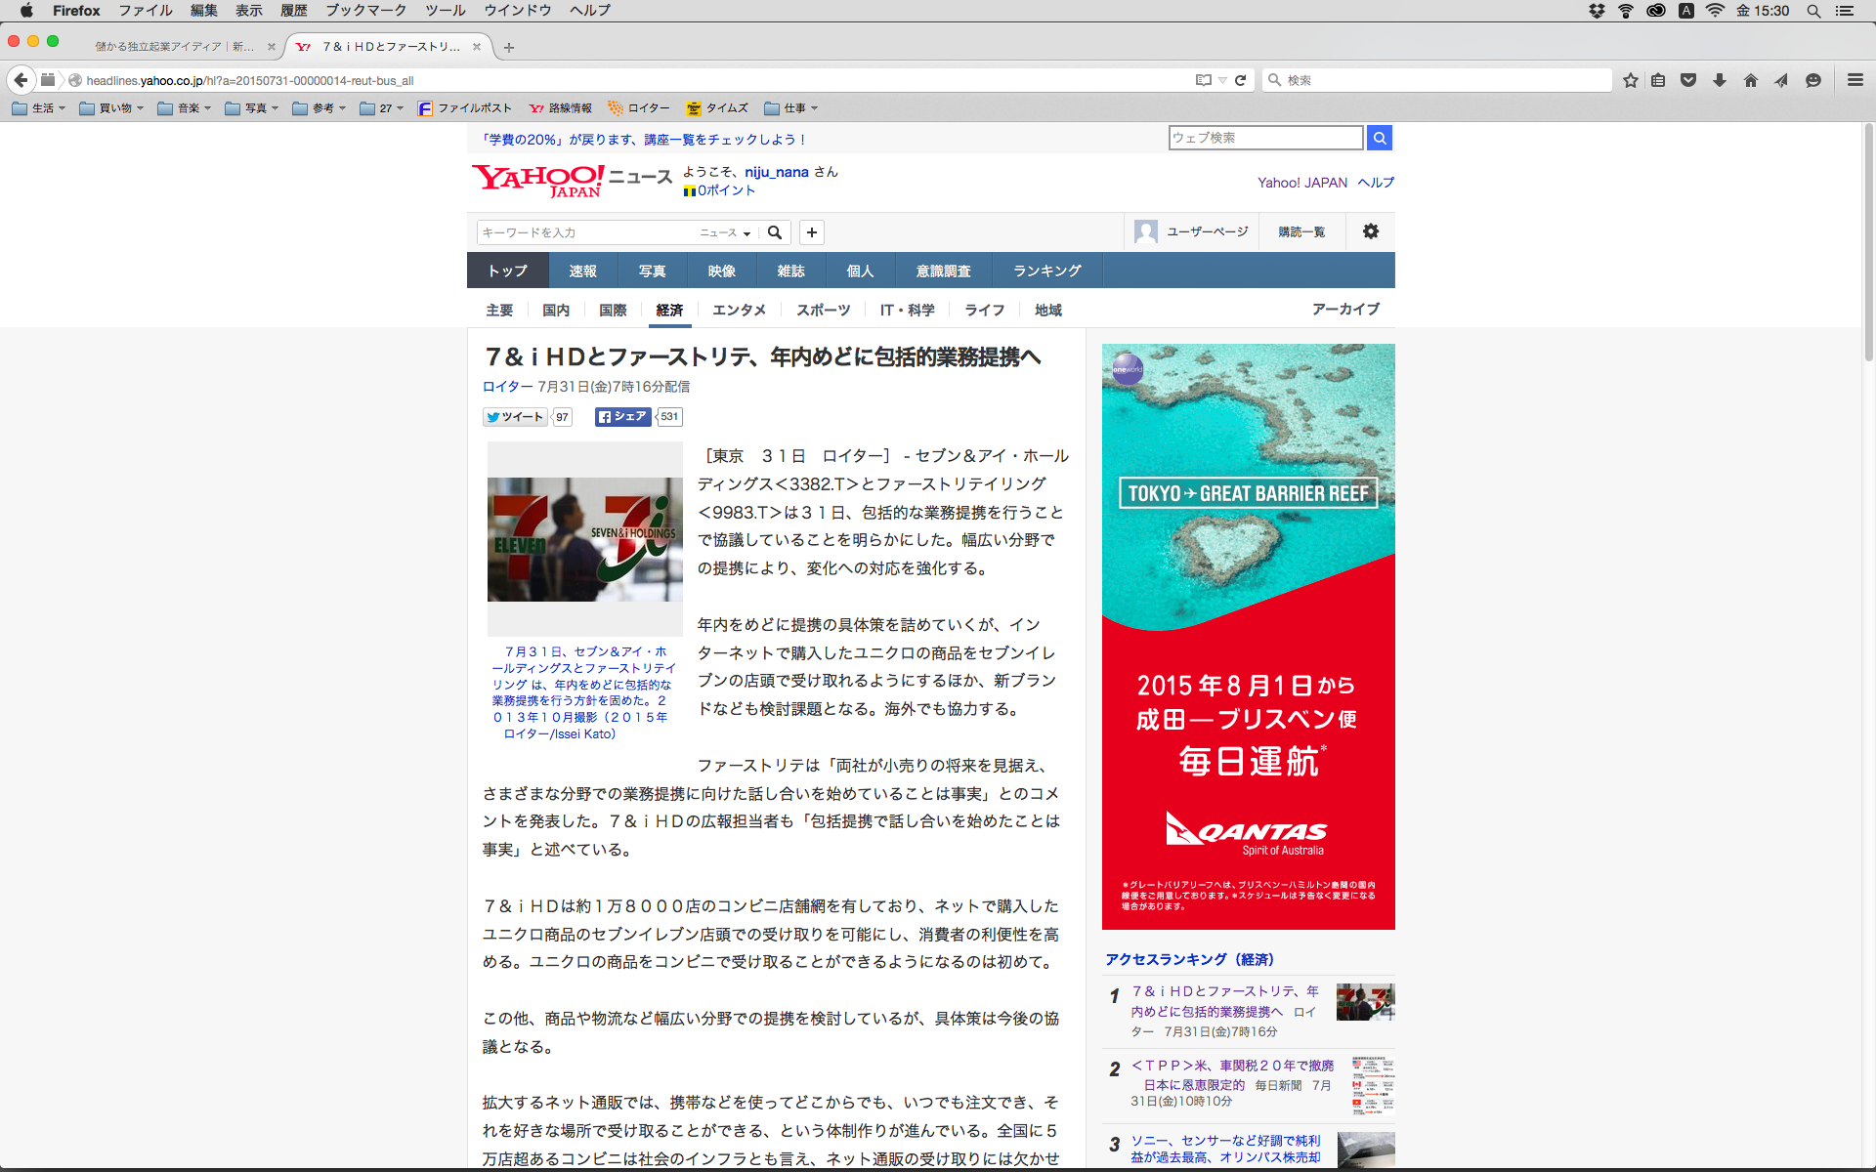Open the 買い物 bookmarks folder dropdown
Viewport: 1876px width, 1172px height.
(x=111, y=108)
